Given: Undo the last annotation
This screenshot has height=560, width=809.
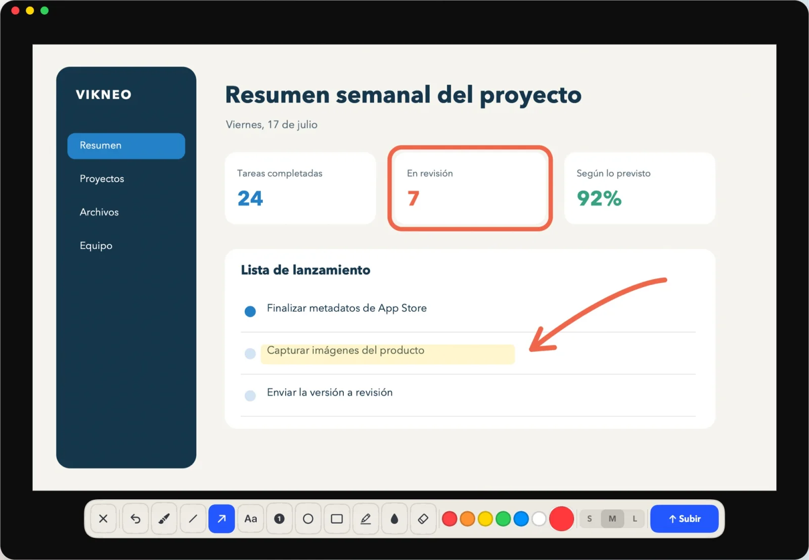Looking at the screenshot, I should pos(136,519).
